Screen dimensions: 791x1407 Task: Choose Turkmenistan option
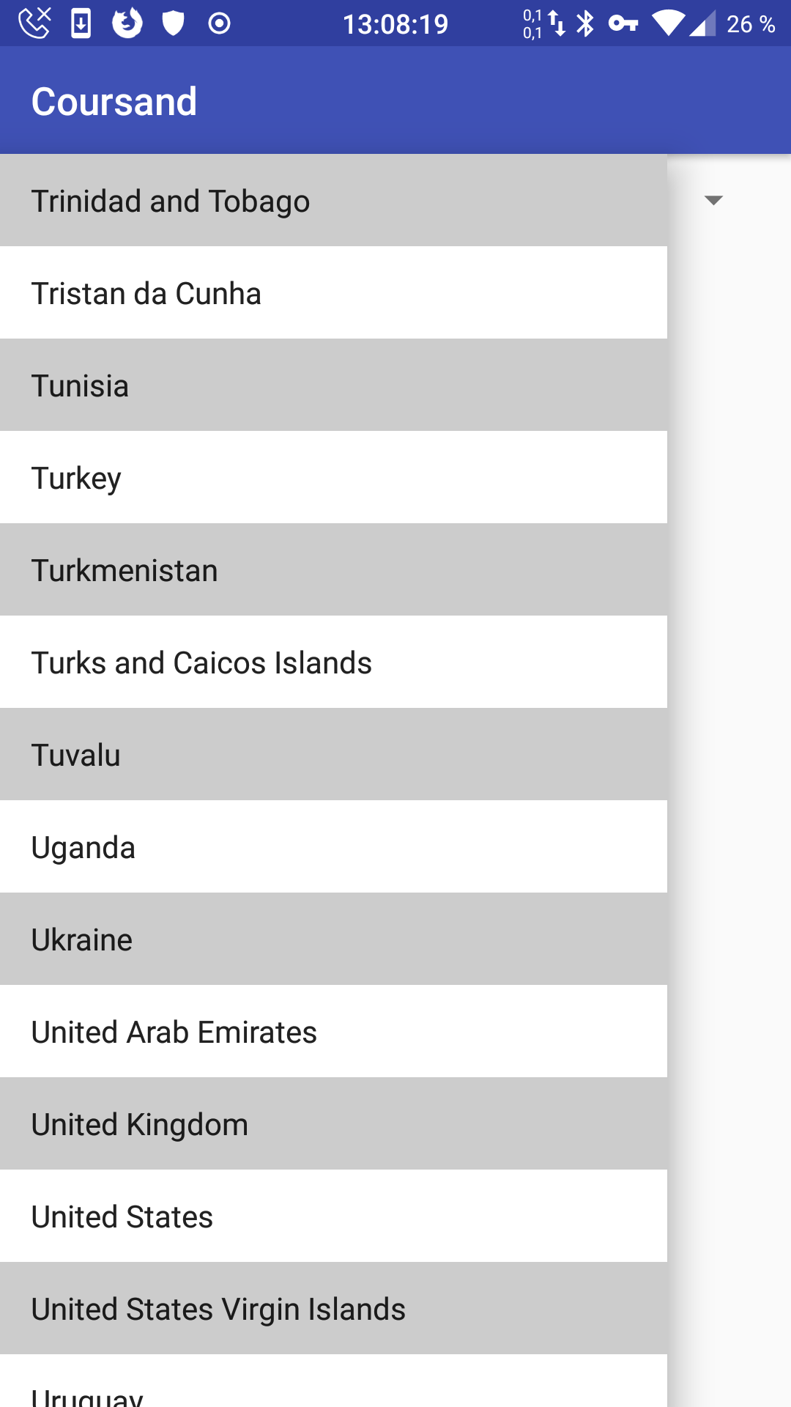333,570
